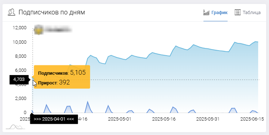The image size is (269, 135).
Task: Click the black 4,703 y-axis value label
Action: tap(19, 79)
